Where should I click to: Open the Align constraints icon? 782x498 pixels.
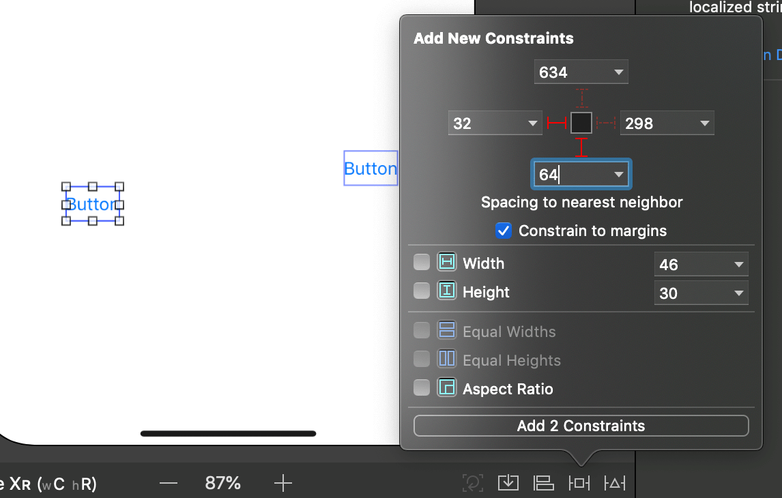coord(543,483)
